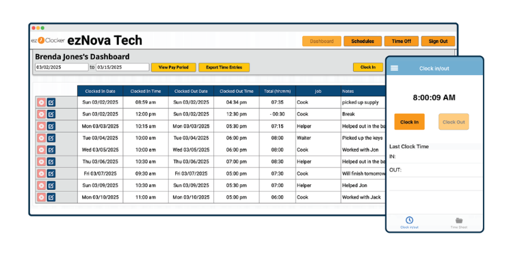The width and height of the screenshot is (513, 256).
Task: Click the Notes column header
Action: (x=363, y=91)
